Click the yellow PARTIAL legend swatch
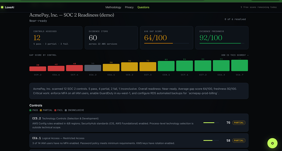282x151 pixels. (41, 110)
